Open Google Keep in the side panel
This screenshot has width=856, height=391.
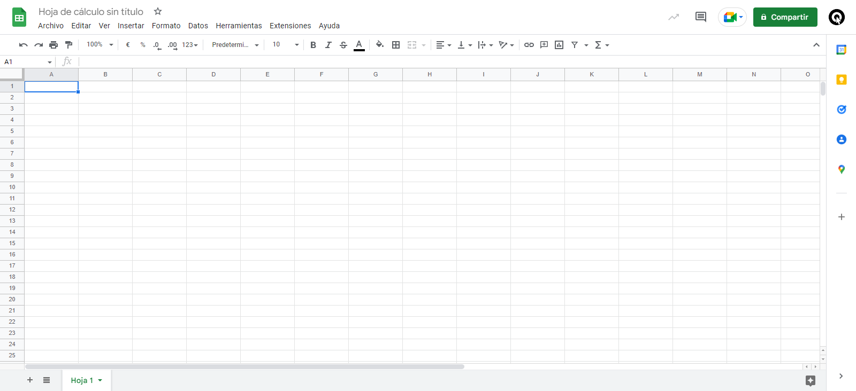pos(841,80)
